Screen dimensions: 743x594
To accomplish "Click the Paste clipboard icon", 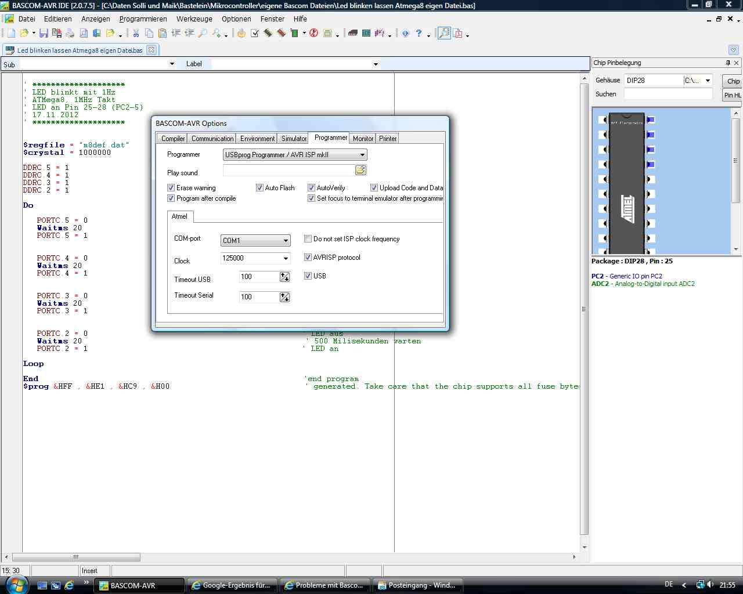I will [x=163, y=34].
